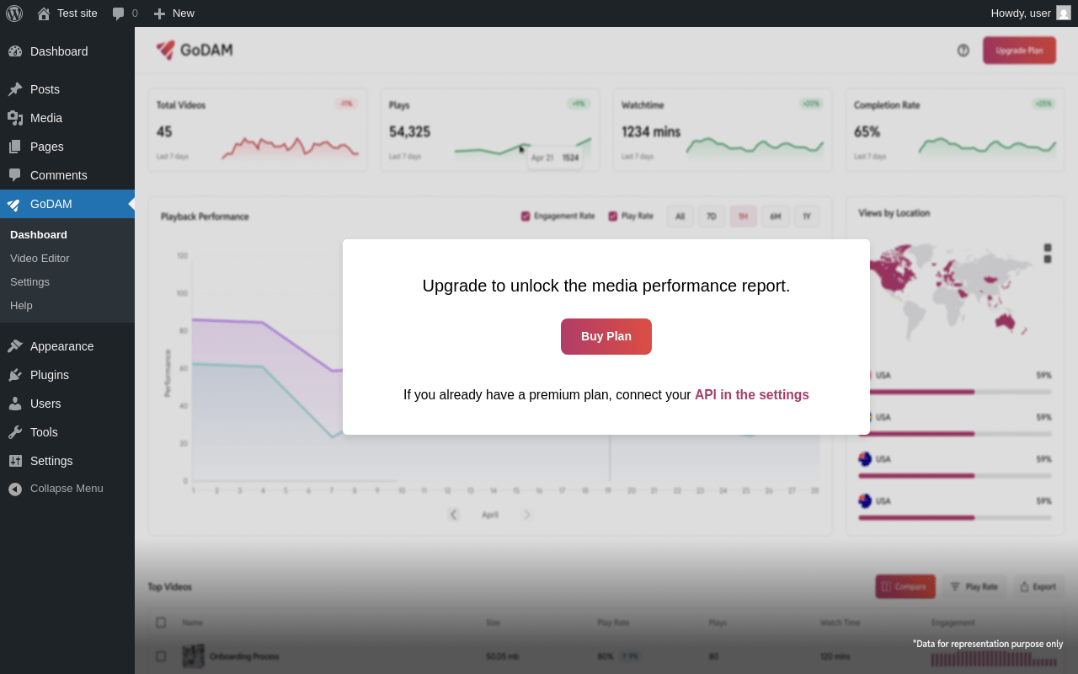Screen dimensions: 1078x674
Task: Click the Comments speech bubble sidebar icon
Action: coord(15,175)
